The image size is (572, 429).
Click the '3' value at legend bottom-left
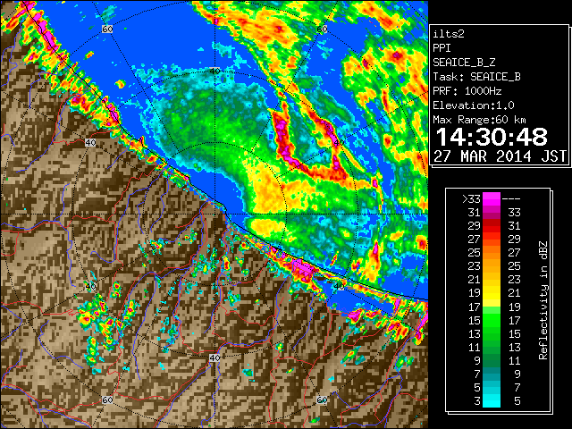point(477,401)
